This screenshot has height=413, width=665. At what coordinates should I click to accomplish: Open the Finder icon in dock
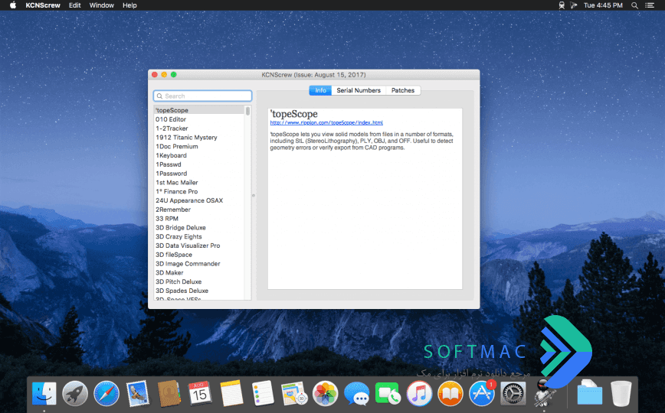click(x=44, y=394)
